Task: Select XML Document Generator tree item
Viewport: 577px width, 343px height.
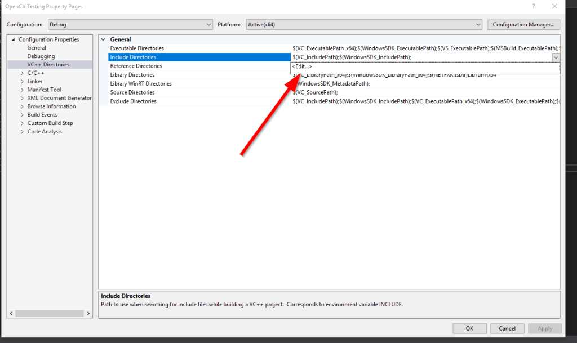Action: [59, 98]
